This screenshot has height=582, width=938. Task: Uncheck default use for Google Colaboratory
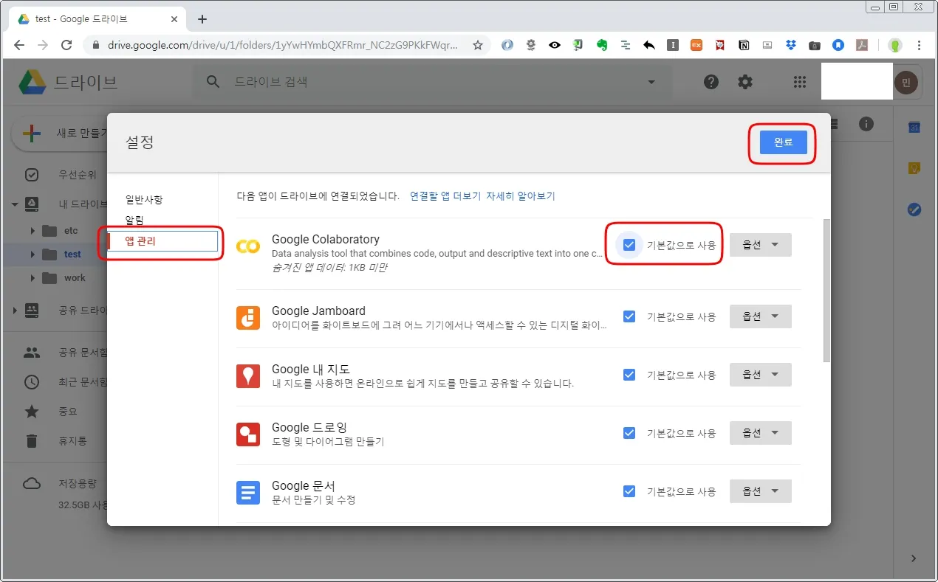click(629, 245)
